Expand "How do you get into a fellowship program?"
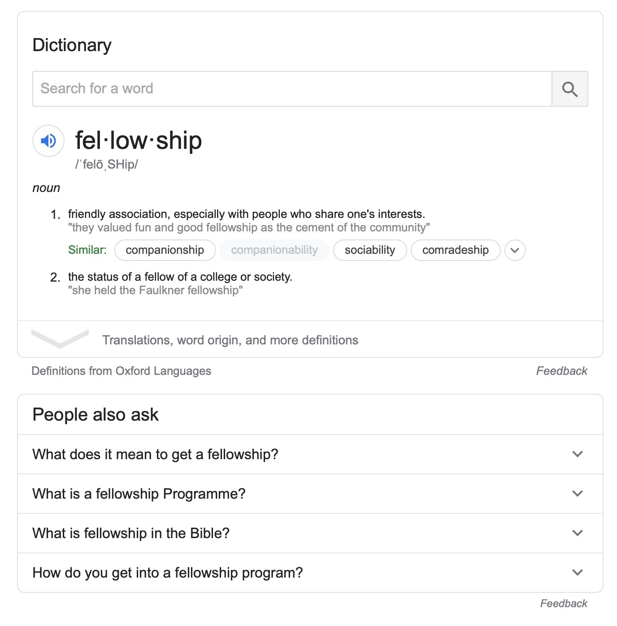The width and height of the screenshot is (617, 626). tap(310, 573)
